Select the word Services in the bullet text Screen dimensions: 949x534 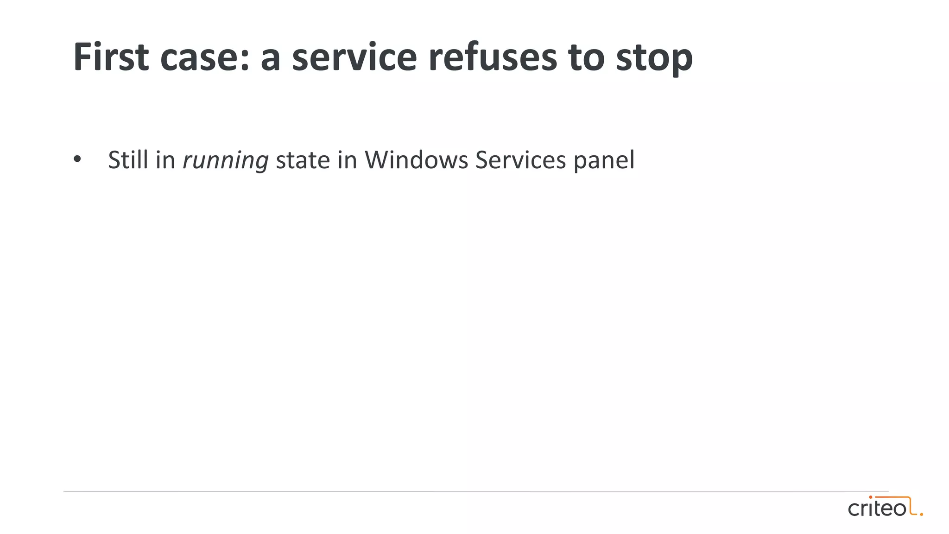[521, 160]
